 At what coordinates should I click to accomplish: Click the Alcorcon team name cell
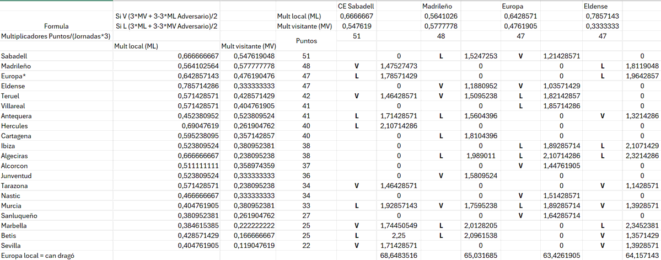click(56, 166)
